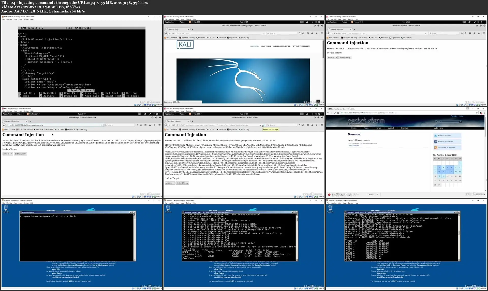Open Chrome three-dot menu in Packet Storm window

click(x=484, y=113)
